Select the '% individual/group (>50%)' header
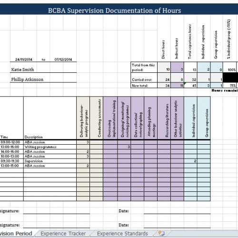The width and height of the screenshot is (238, 238). coord(228,39)
